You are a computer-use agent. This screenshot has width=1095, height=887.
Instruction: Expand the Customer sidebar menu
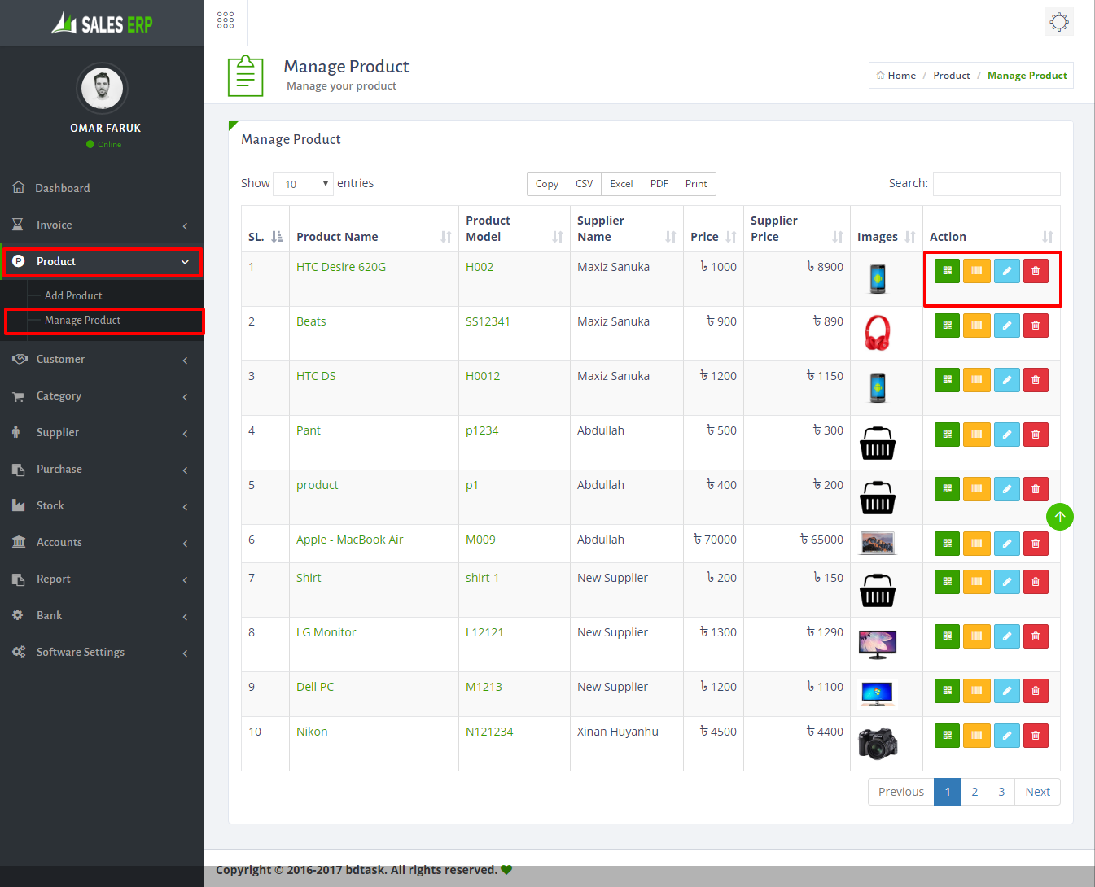click(x=102, y=359)
